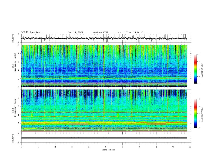This screenshot has width=214, height=165.
Task: Click the "2" tick on the time axis
Action: [x=55, y=147]
